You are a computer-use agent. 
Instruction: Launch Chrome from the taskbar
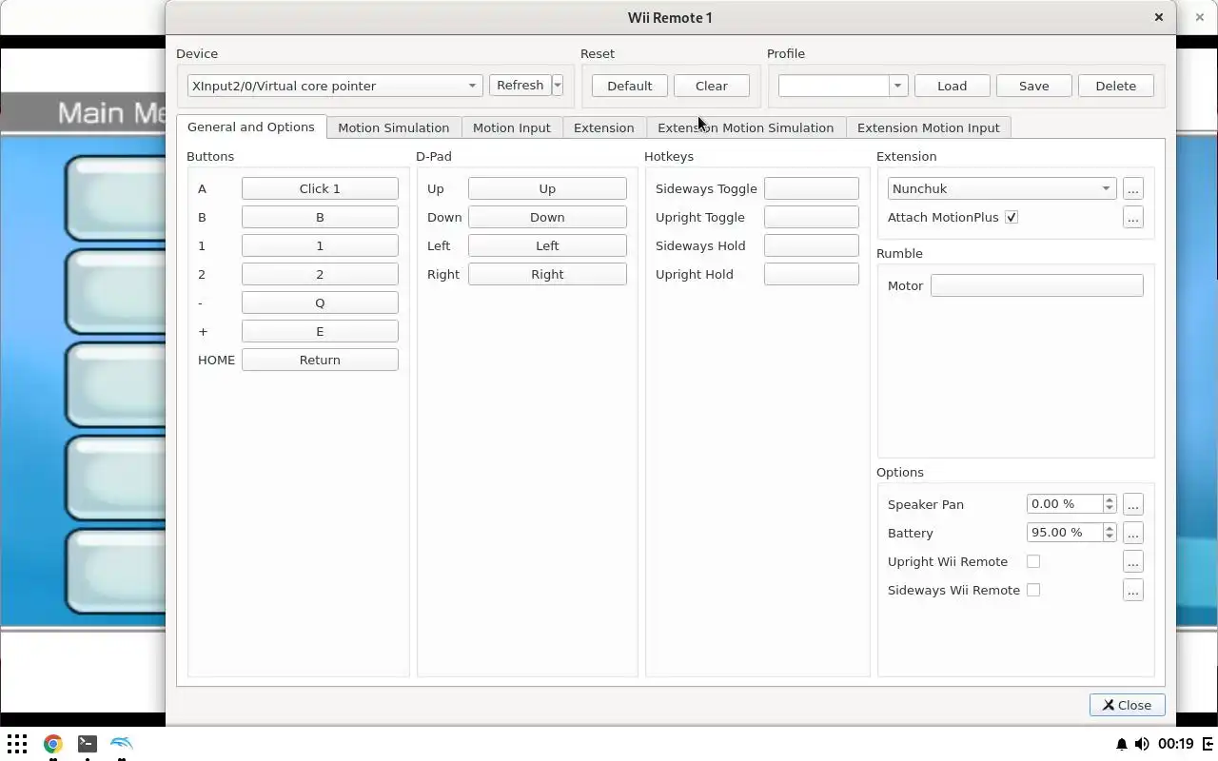52,744
